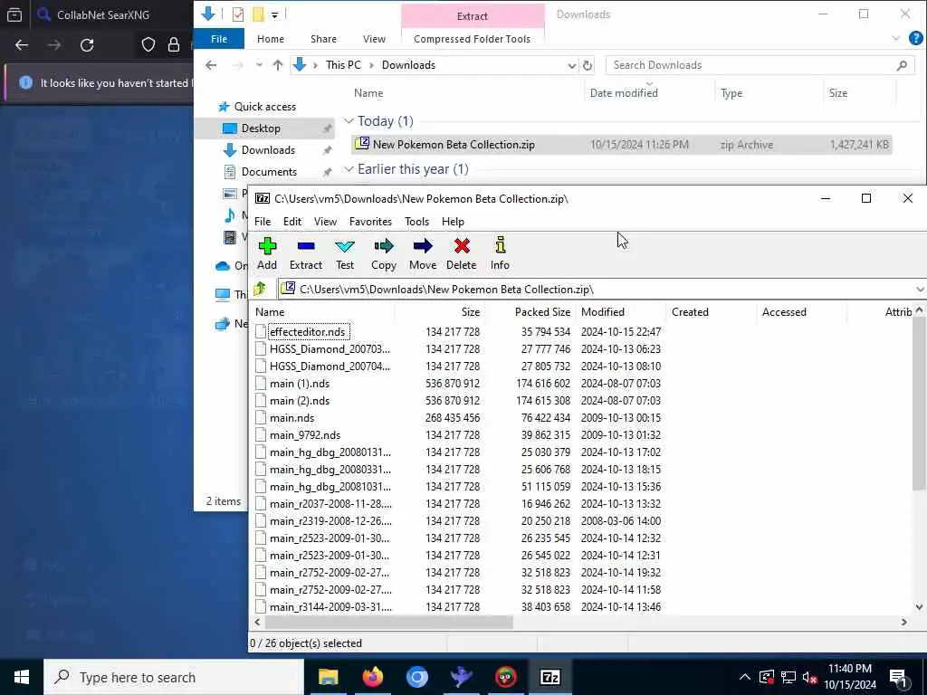Open Explorer help question mark icon
The width and height of the screenshot is (927, 695).
915,38
